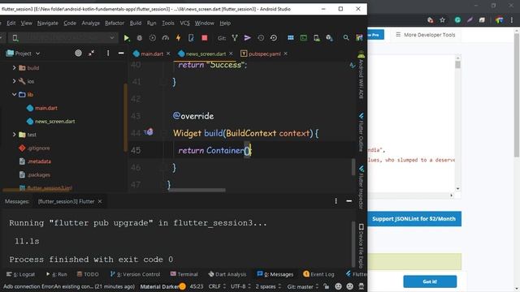Screen dimensions: 520x292
Task: Hide the Messages panel minus icon
Action: tap(349, 201)
